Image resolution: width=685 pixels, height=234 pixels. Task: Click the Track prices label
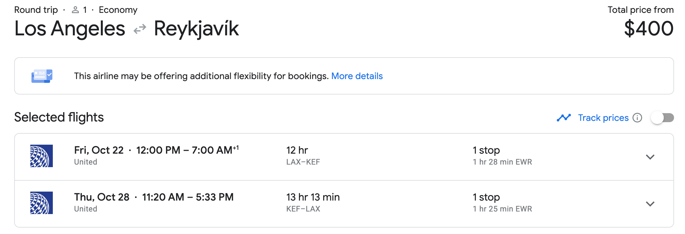click(x=603, y=118)
